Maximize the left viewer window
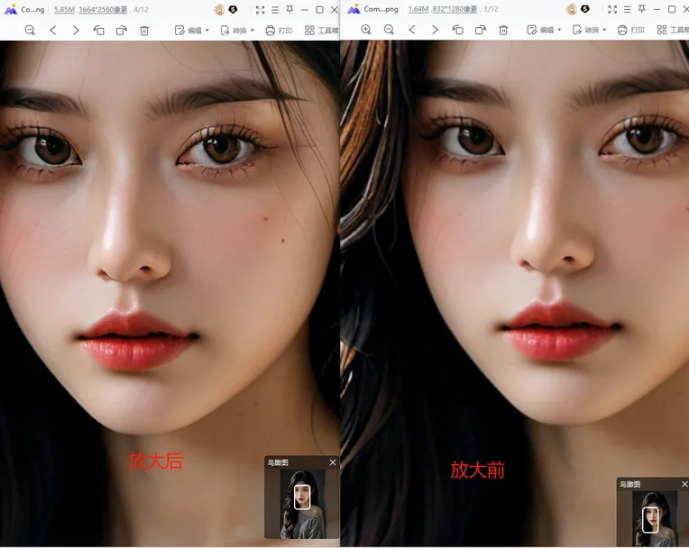The height and width of the screenshot is (548, 689). (319, 10)
